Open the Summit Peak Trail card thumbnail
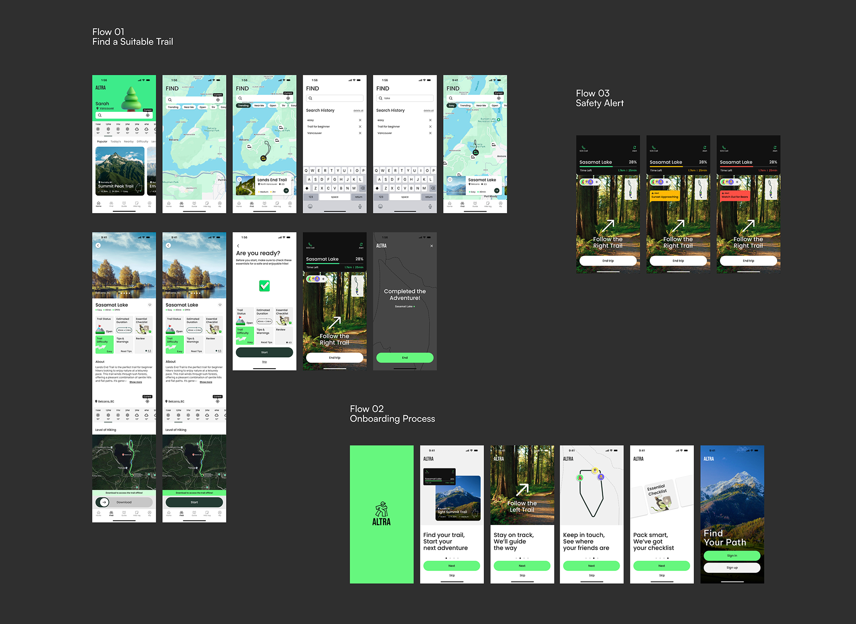The height and width of the screenshot is (624, 856). coord(119,171)
